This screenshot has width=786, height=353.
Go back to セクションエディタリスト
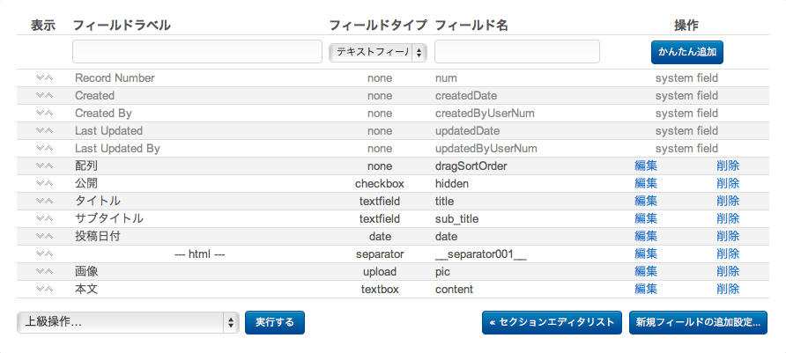pyautogui.click(x=552, y=322)
